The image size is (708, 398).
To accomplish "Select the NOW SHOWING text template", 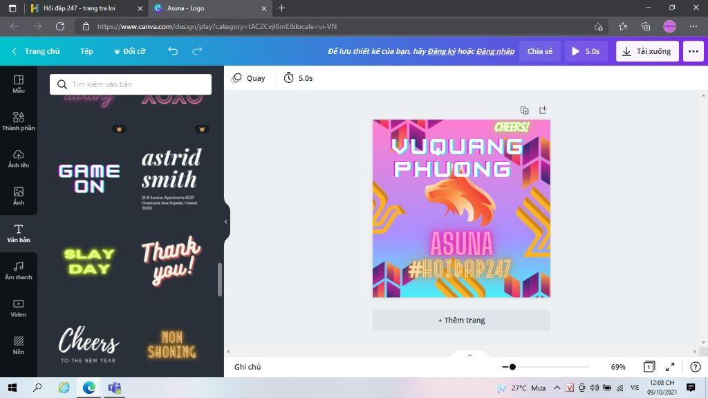I will [171, 345].
